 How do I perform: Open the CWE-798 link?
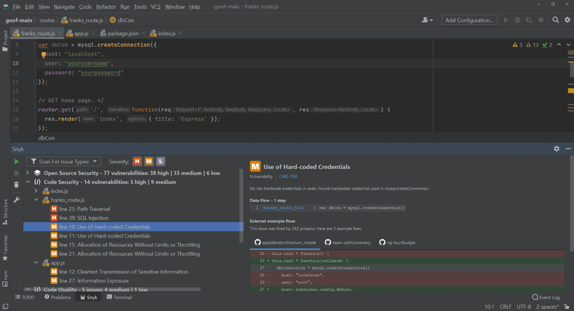point(288,176)
